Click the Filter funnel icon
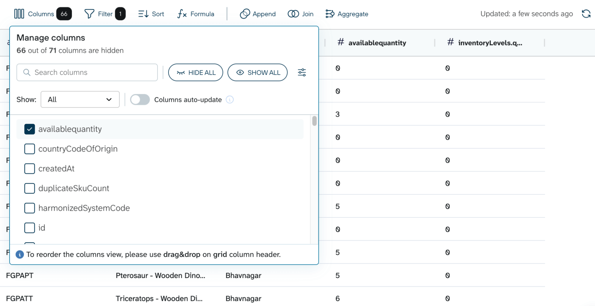 click(90, 14)
